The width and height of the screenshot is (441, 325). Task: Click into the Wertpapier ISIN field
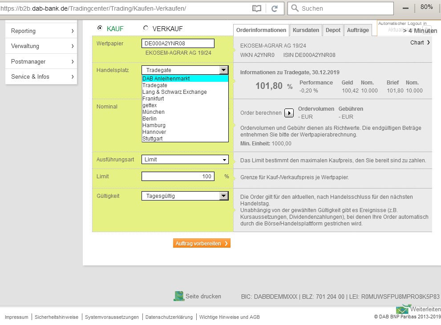pyautogui.click(x=178, y=43)
